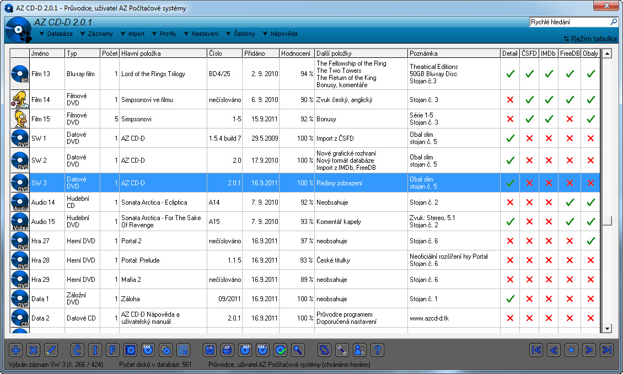Viewport: 623px width, 374px height.
Task: Jump to first record with |< button
Action: point(536,350)
